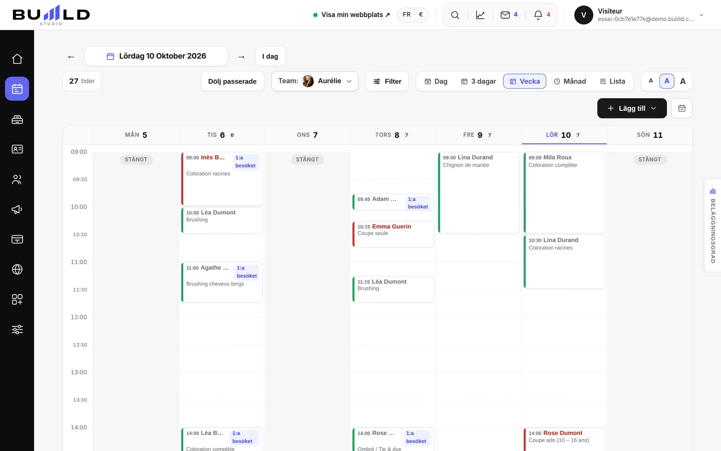The image size is (721, 451).
Task: Click the calendar icon button beside Lägg till
Action: point(682,108)
